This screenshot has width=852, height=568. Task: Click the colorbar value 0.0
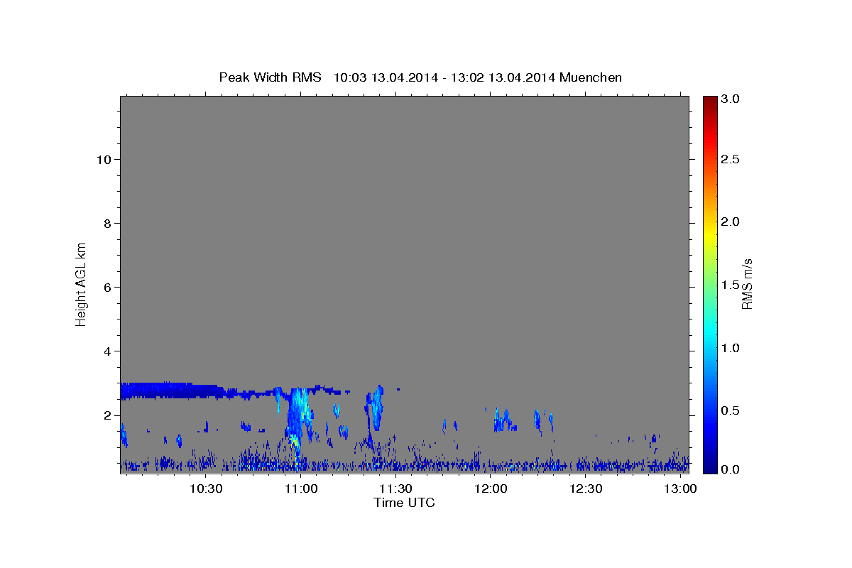click(x=731, y=469)
